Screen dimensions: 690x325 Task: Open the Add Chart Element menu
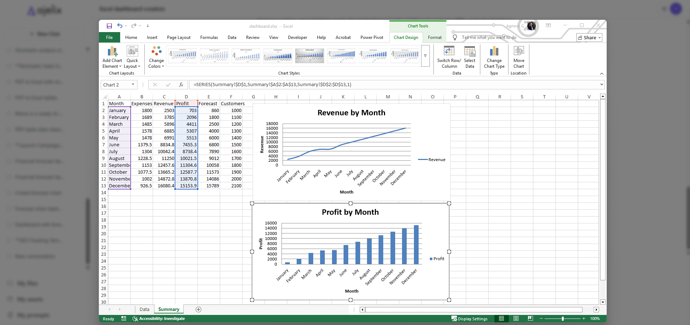click(112, 58)
